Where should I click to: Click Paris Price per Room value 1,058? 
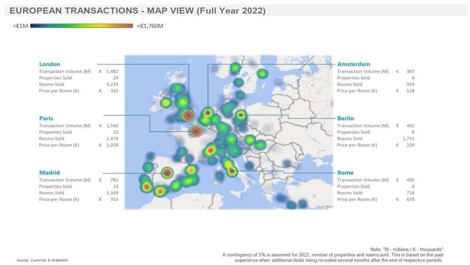[x=112, y=145]
